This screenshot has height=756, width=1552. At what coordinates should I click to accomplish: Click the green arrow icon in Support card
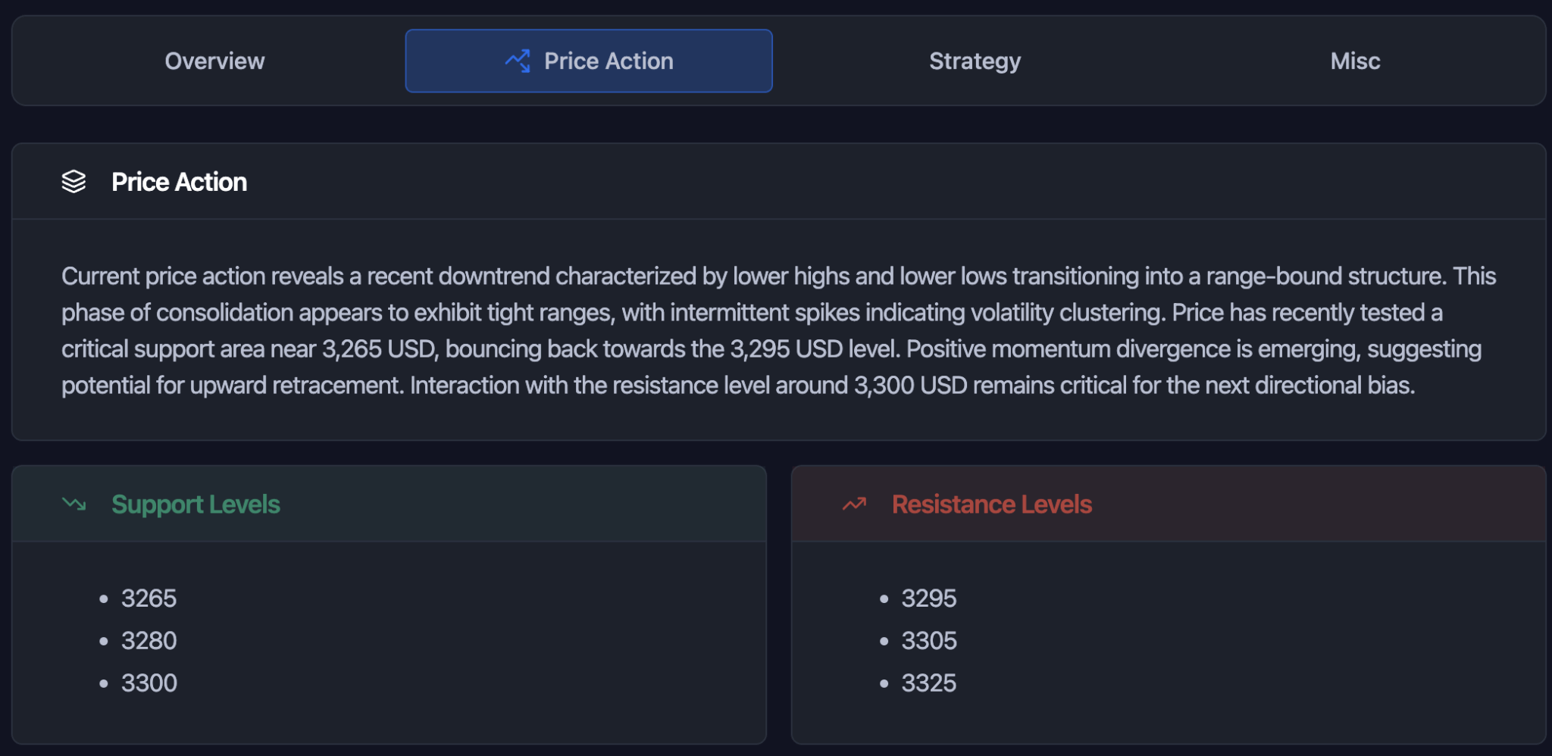73,503
